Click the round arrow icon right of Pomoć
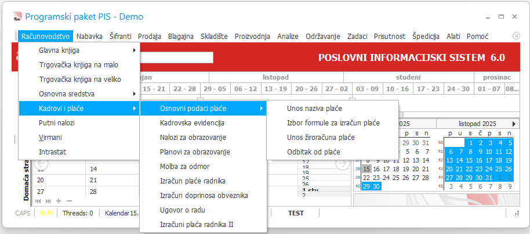The image size is (530, 234). 516,35
